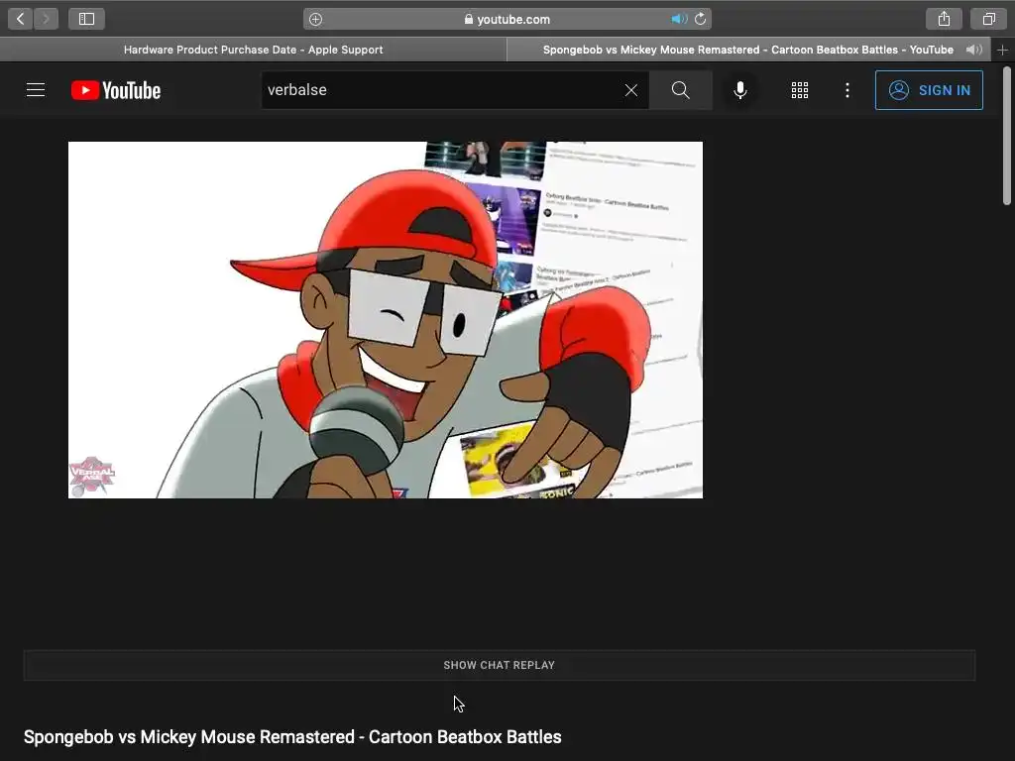Open the Safari share menu
Image resolution: width=1015 pixels, height=761 pixels.
tap(944, 19)
